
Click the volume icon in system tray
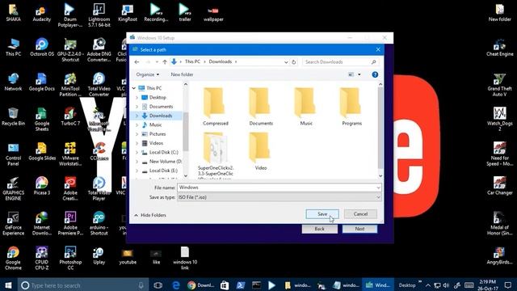446,285
